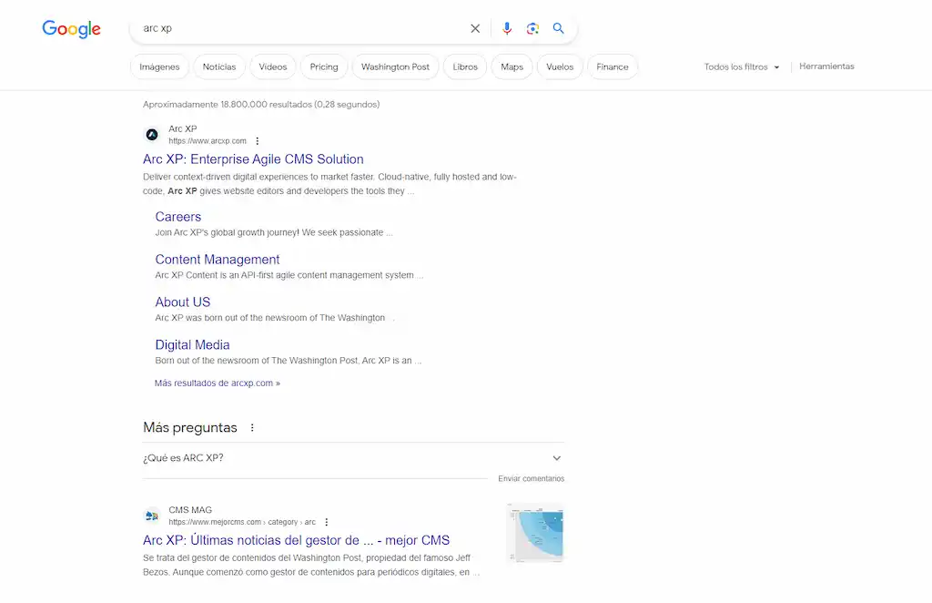
Task: Open three-dot menu next to Más preguntas
Action: (x=252, y=428)
